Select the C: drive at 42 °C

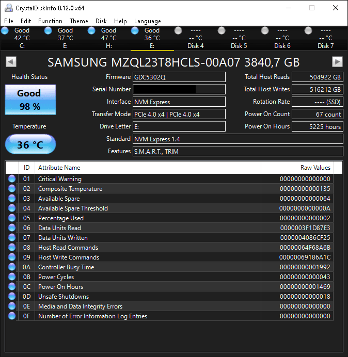click(22, 38)
